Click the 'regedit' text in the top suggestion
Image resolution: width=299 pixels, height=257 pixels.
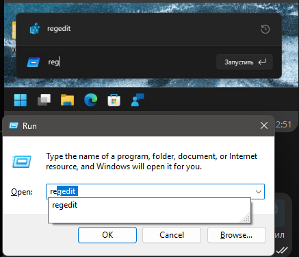point(59,29)
